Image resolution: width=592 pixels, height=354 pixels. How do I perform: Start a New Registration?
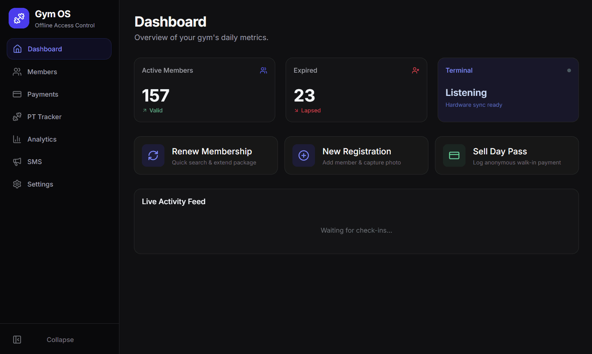click(x=356, y=155)
